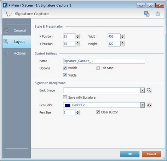Switch to the General tab
The width and height of the screenshot is (167, 161).
[17, 30]
